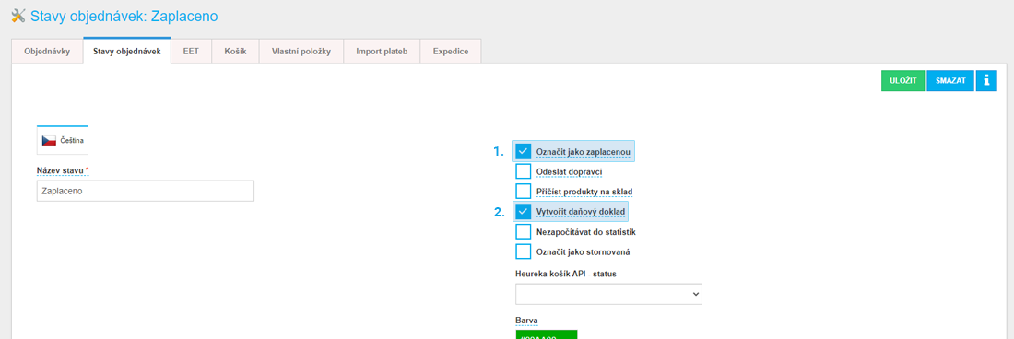Click the wrench tools icon in title
The height and width of the screenshot is (339, 1014).
click(x=18, y=16)
